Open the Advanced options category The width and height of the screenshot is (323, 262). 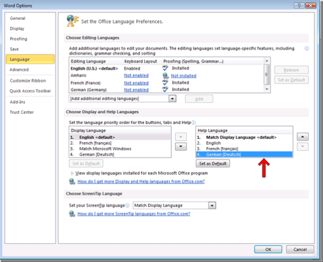30,69
